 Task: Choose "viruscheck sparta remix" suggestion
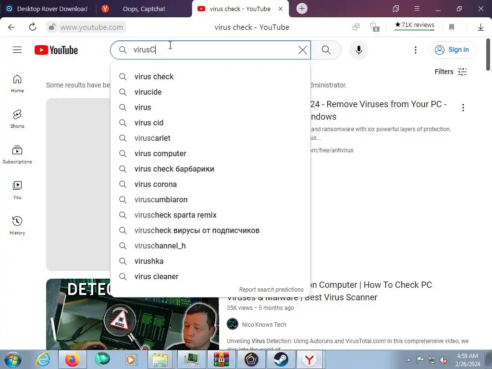click(210, 215)
